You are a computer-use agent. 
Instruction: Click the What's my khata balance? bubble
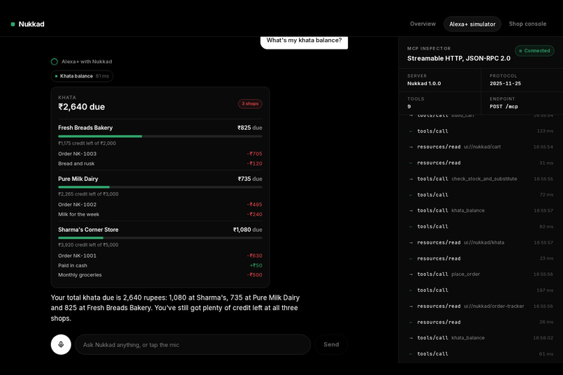[304, 41]
